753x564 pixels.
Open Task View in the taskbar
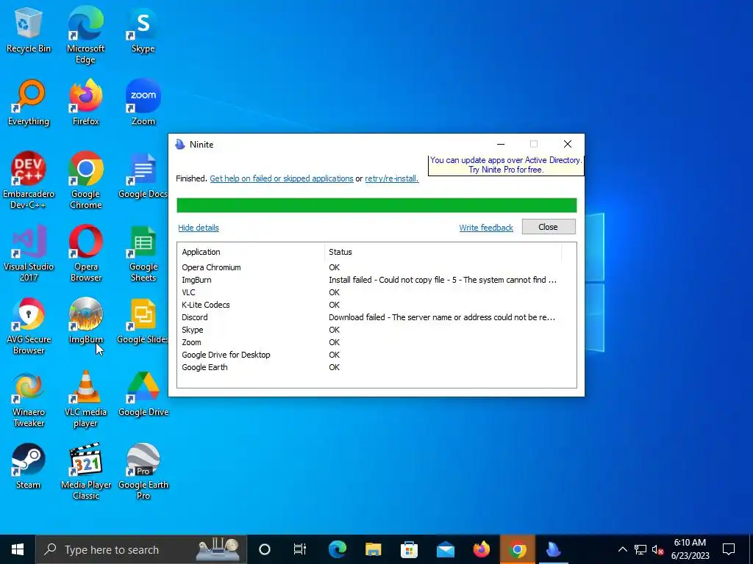point(300,549)
